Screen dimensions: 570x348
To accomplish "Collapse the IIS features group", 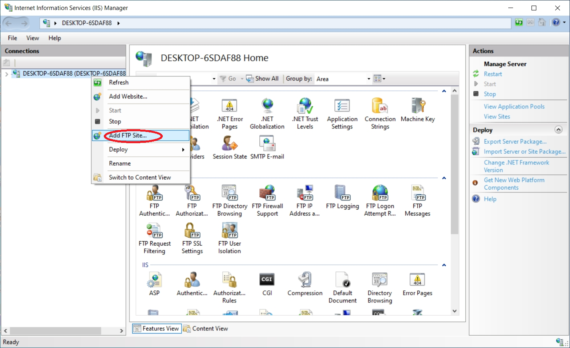I will (x=444, y=265).
